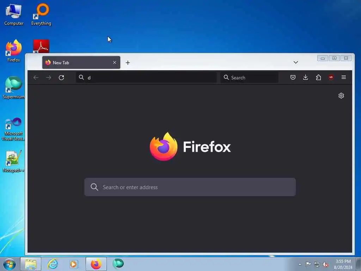Click the toolbar Search box
The width and height of the screenshot is (361, 271).
click(250, 77)
